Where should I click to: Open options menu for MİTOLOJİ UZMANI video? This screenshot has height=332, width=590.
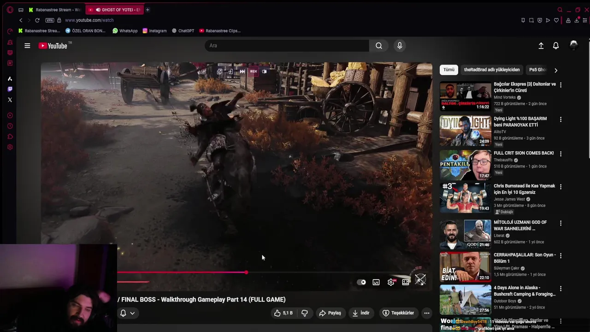pyautogui.click(x=560, y=223)
